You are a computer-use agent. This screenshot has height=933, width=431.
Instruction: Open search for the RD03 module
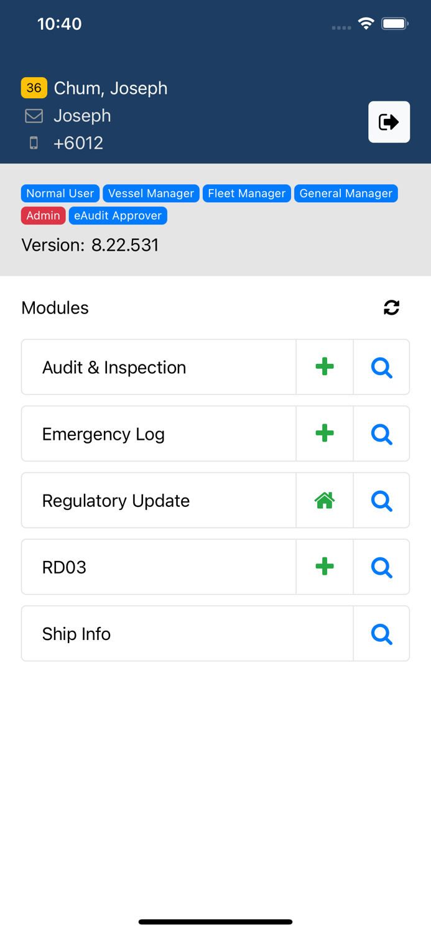pos(381,567)
